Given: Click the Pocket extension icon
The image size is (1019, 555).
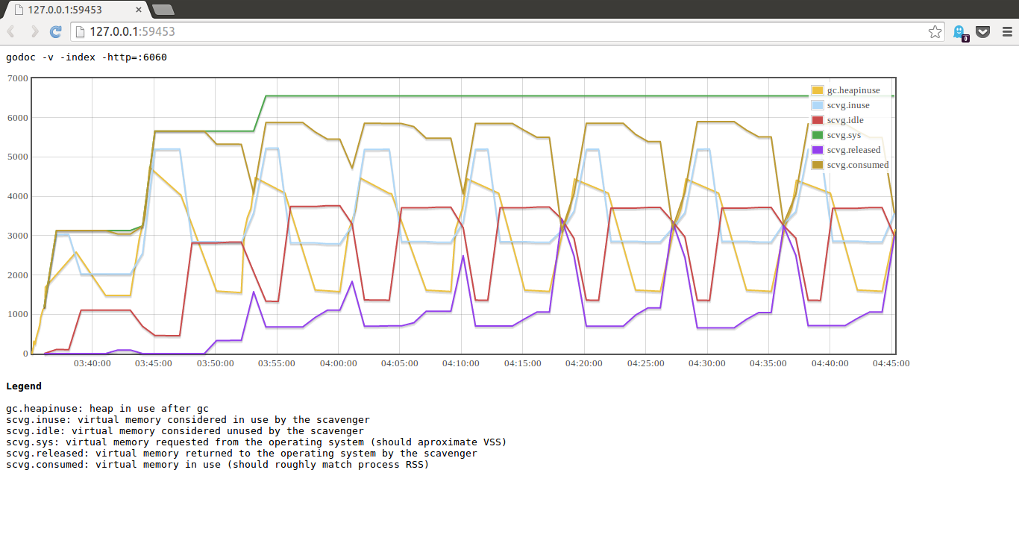Looking at the screenshot, I should point(983,31).
